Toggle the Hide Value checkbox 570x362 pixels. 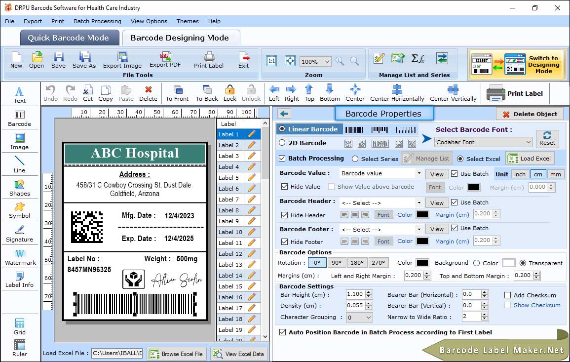point(285,187)
